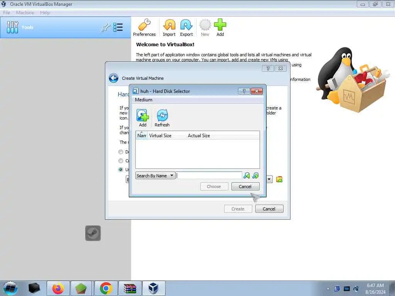
Task: Open the Tools list menu icon
Action: click(x=118, y=27)
